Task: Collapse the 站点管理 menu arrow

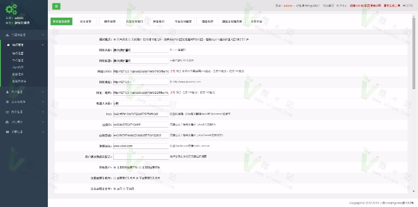Action: tap(43, 45)
